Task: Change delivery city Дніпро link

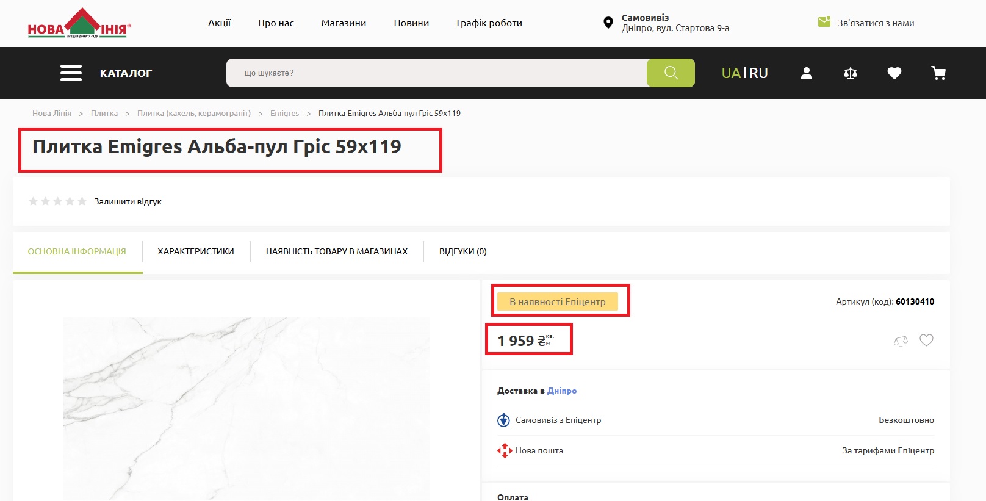Action: [562, 391]
